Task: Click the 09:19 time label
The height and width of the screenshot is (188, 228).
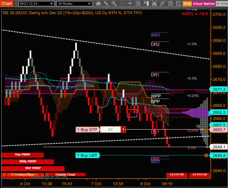Action: tap(167, 184)
